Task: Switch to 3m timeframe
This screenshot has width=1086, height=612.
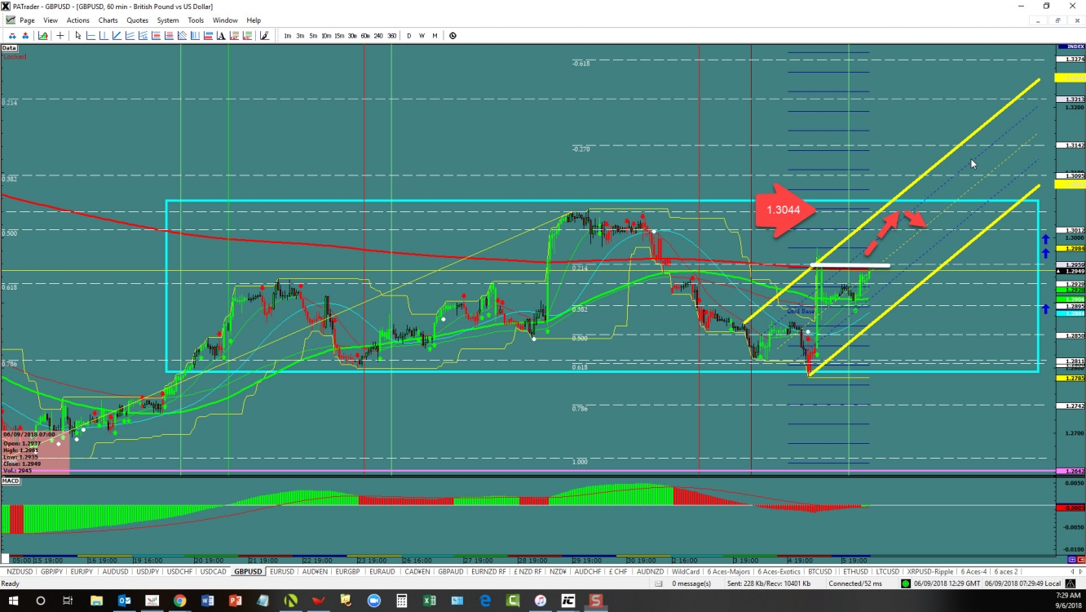Action: coord(300,36)
